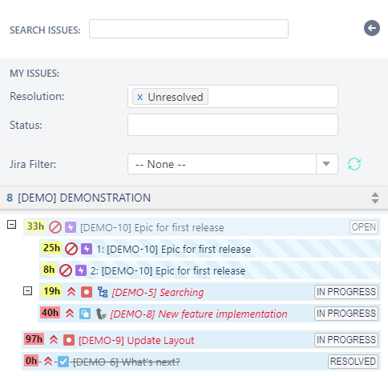Click the 40h estimate badge on DEMO-8
The height and width of the screenshot is (376, 388).
pyautogui.click(x=50, y=312)
